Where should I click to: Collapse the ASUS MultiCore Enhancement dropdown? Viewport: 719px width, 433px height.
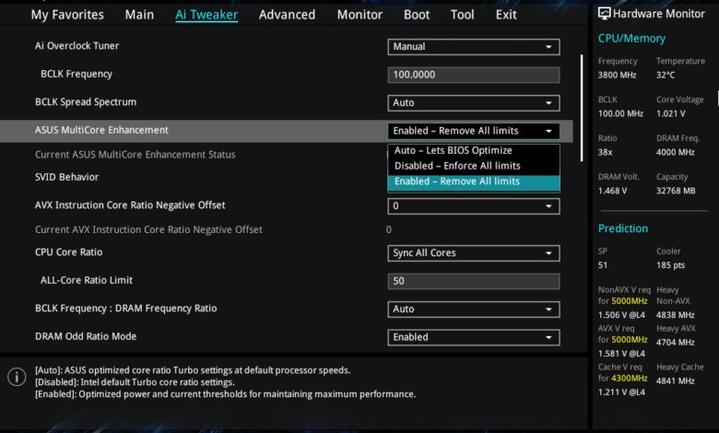[474, 131]
